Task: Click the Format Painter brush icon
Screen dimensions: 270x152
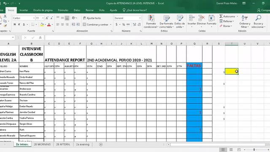Action: click(x=5, y=26)
